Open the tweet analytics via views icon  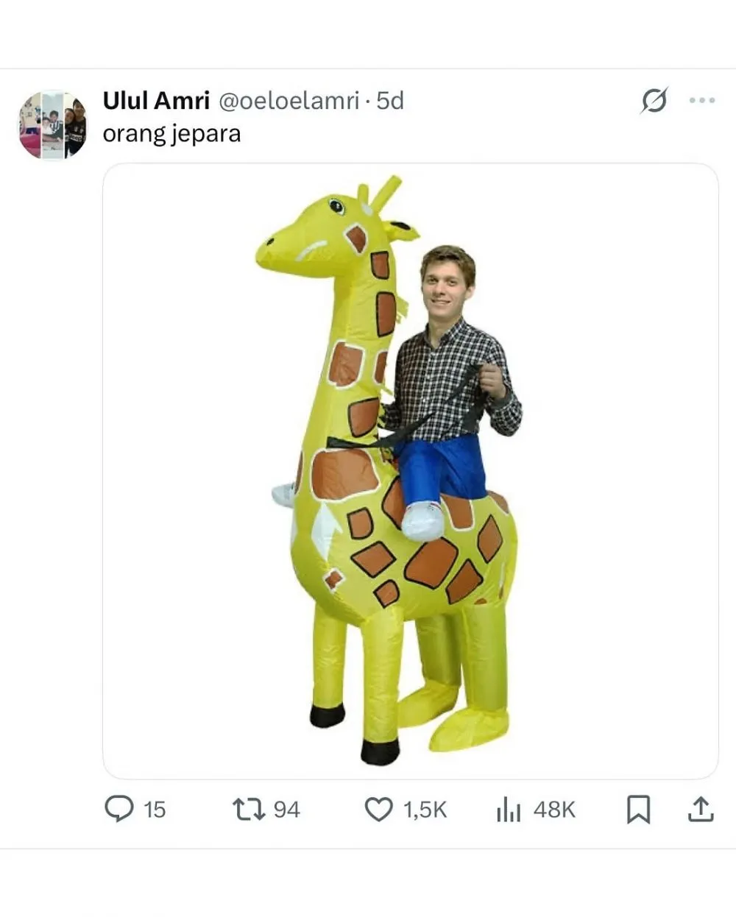click(507, 810)
